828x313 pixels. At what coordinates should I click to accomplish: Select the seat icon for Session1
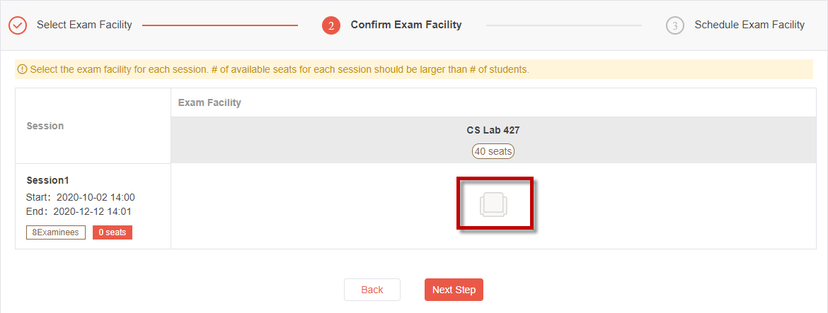(494, 204)
